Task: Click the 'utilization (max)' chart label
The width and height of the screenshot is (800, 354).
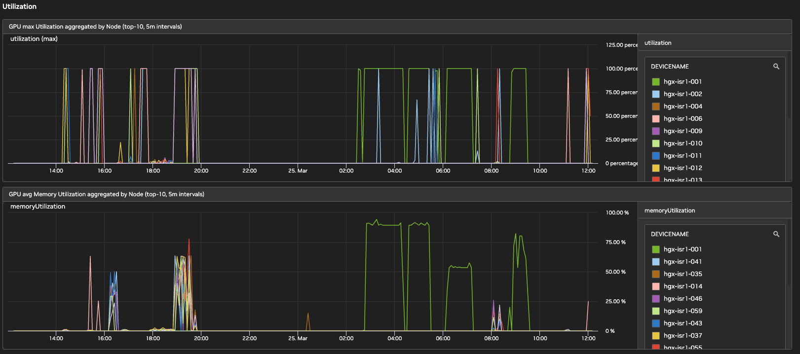Action: 34,39
